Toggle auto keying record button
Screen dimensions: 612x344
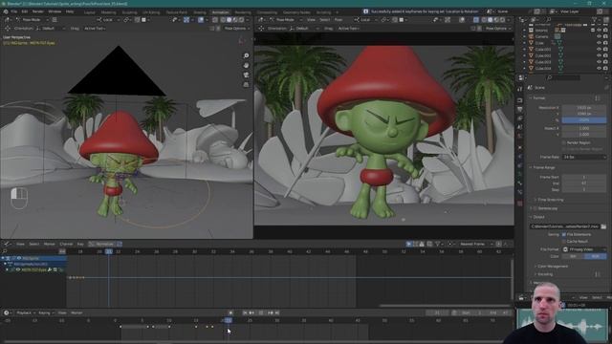click(230, 312)
